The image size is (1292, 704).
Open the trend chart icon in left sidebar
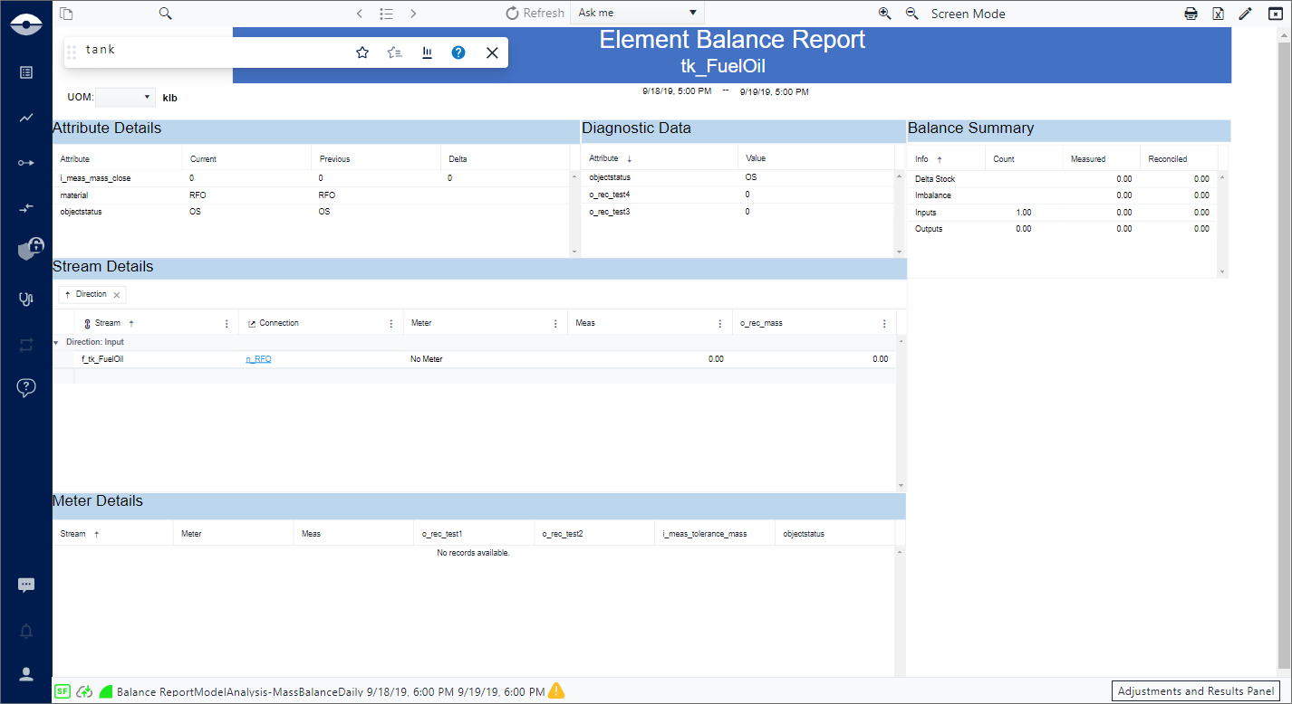tap(26, 118)
